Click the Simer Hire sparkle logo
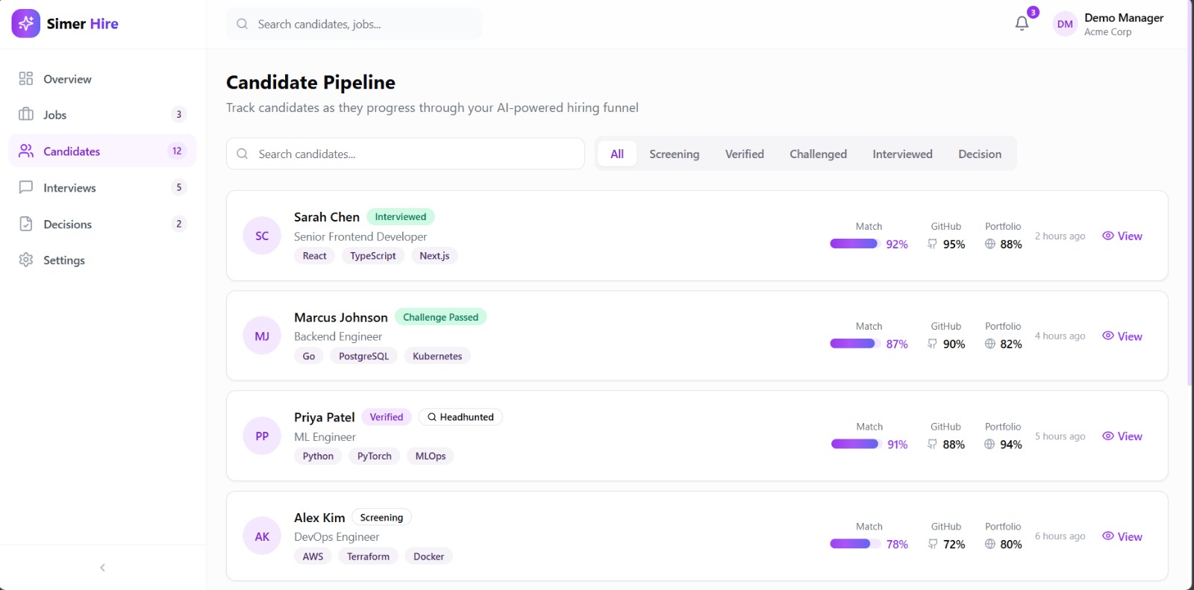Viewport: 1194px width, 590px height. pyautogui.click(x=26, y=24)
